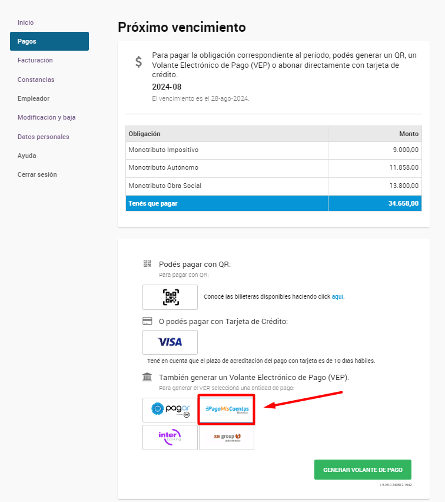Click the bank building icon beside VEP

[147, 377]
